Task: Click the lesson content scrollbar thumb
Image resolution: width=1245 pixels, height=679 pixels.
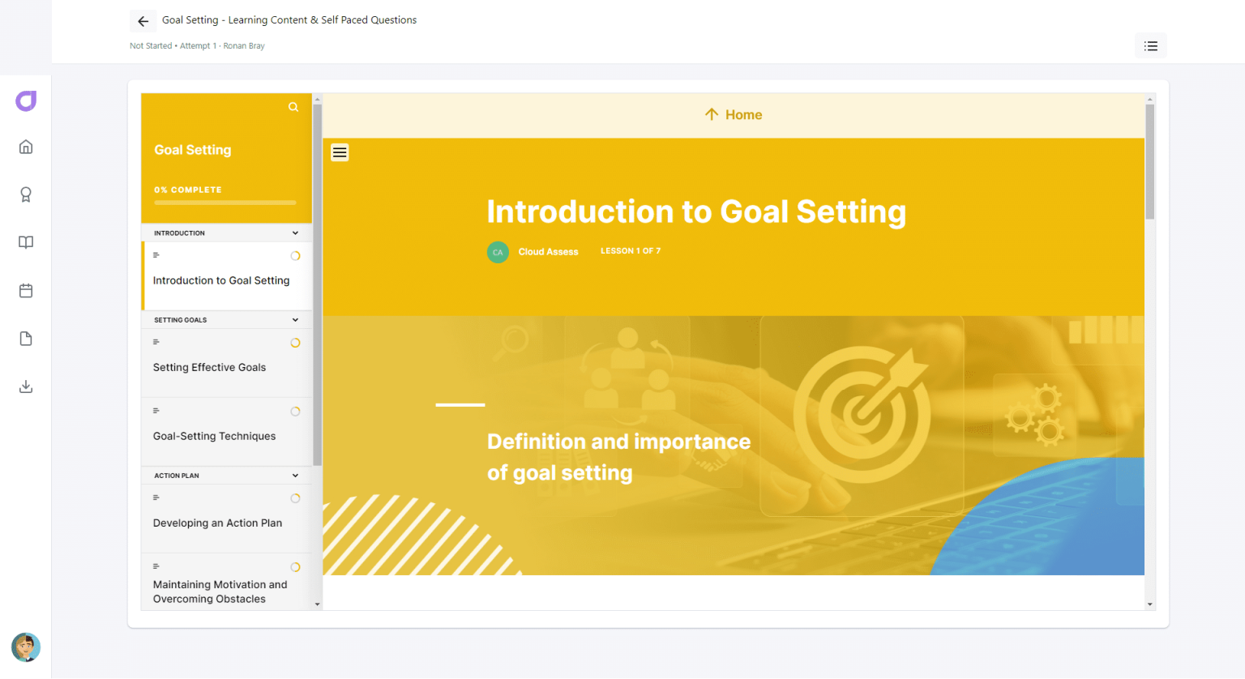Action: tap(1149, 161)
